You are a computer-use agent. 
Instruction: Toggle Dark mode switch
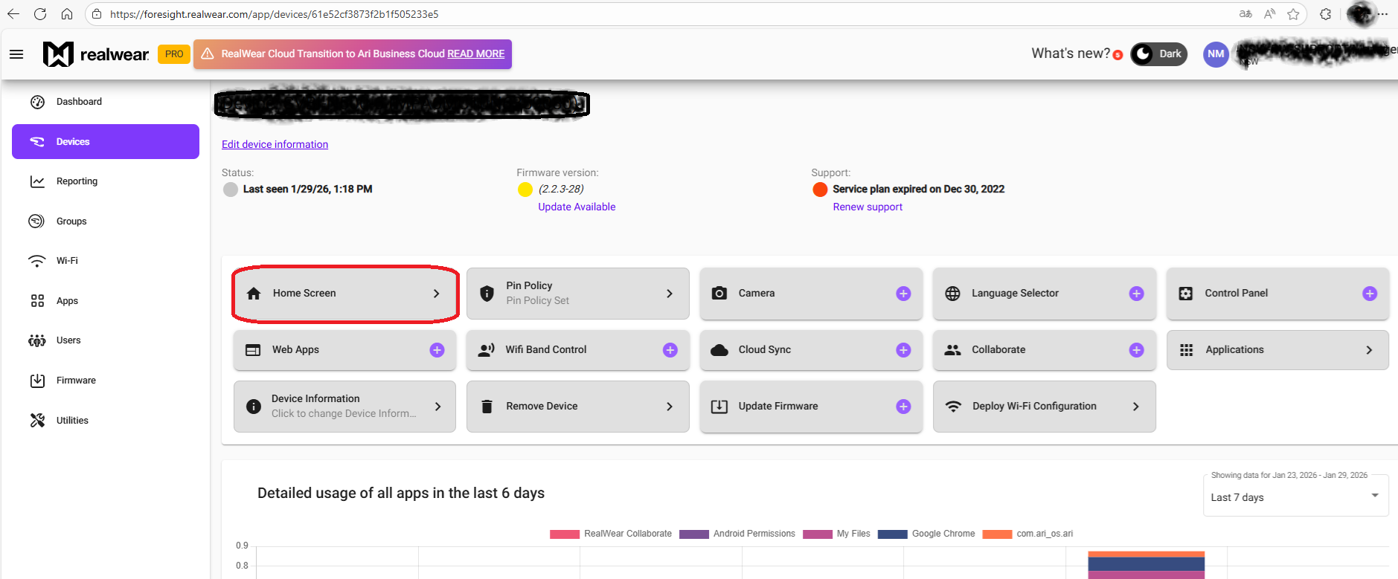(x=1158, y=54)
